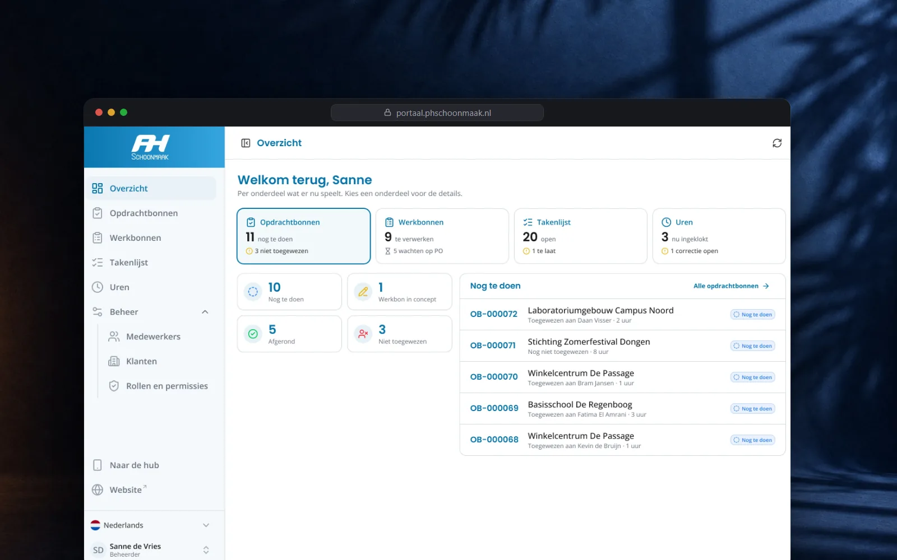Open order OB-000071

pos(622,346)
